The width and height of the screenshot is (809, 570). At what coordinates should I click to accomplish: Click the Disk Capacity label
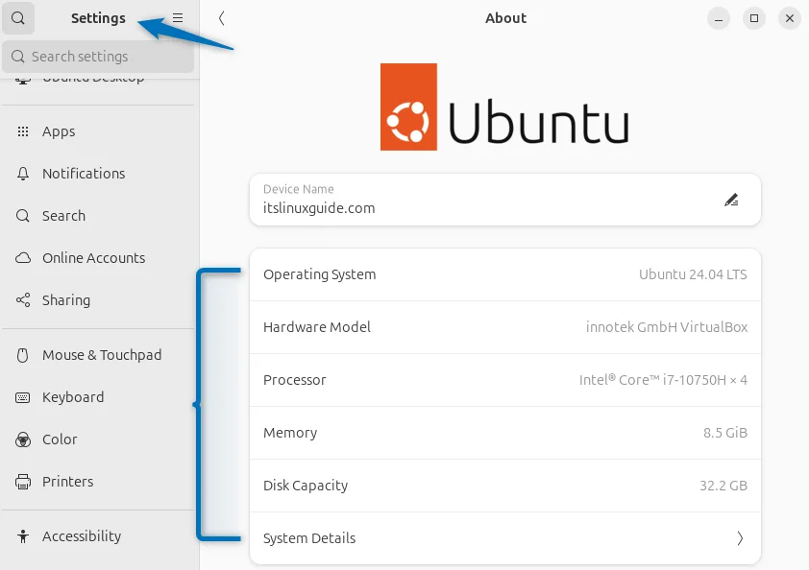tap(306, 486)
